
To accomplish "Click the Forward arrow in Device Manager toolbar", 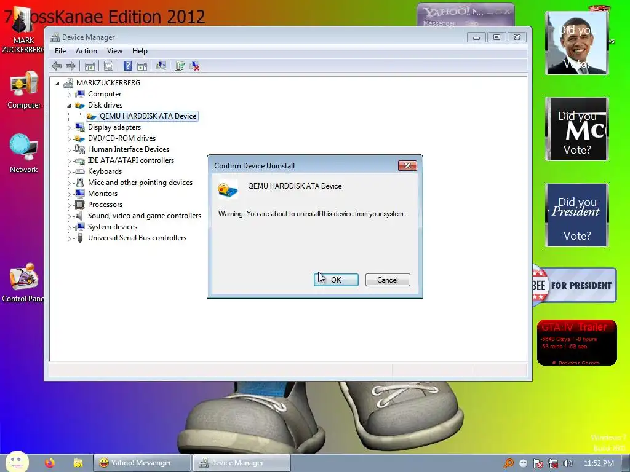I will pyautogui.click(x=71, y=66).
